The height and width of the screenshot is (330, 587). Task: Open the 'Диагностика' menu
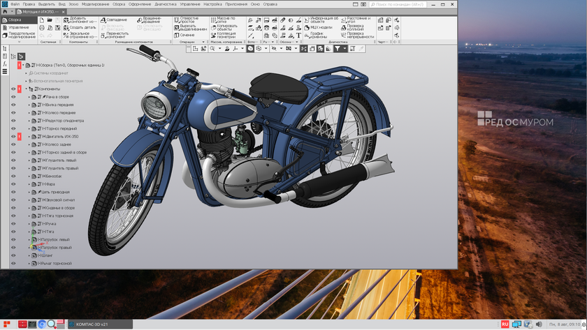coord(166,4)
